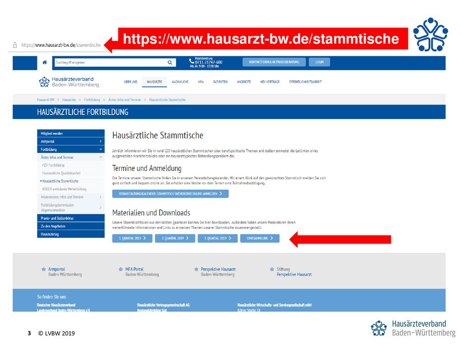462x346 pixels.
Task: Open Mitglied werden in the sidebar
Action: coord(71,133)
